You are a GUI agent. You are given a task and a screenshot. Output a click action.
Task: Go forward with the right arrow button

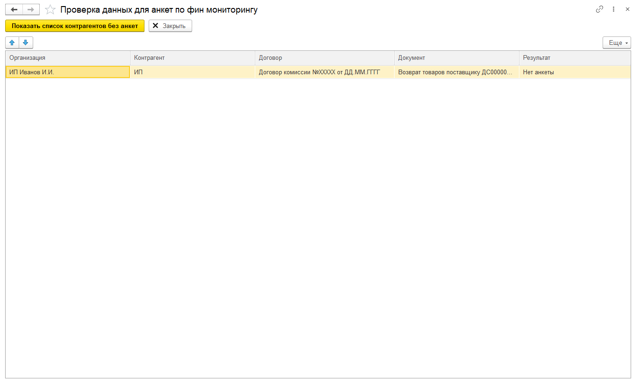pyautogui.click(x=31, y=9)
